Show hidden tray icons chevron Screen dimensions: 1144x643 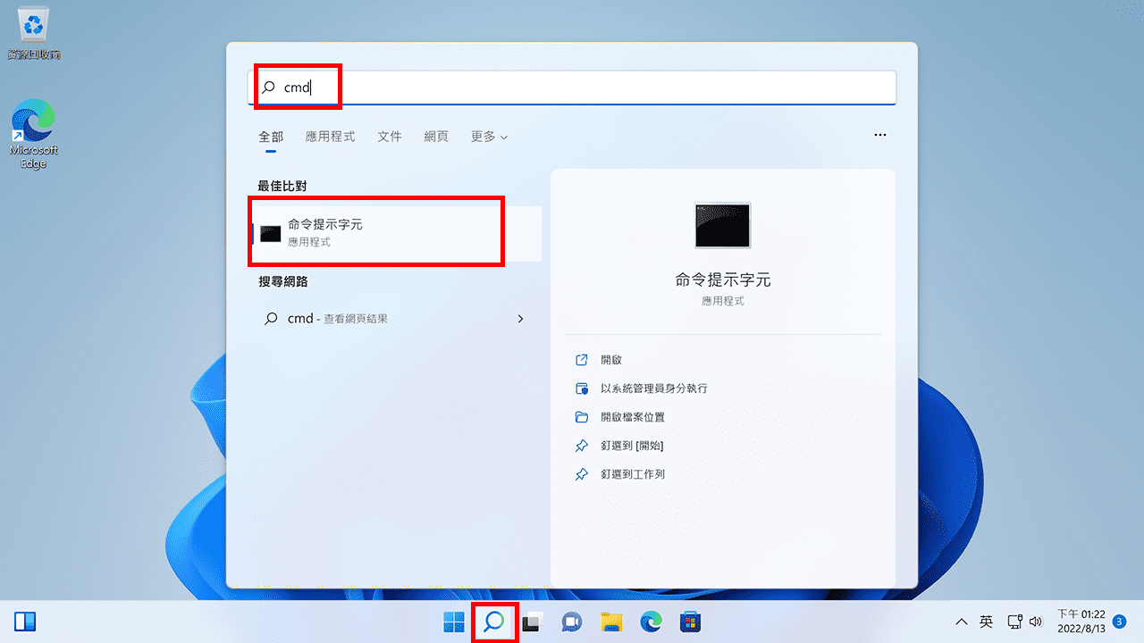pos(962,622)
